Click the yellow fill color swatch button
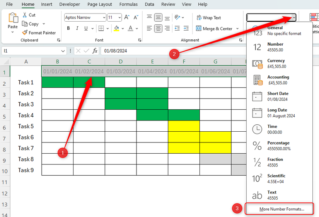 point(116,28)
